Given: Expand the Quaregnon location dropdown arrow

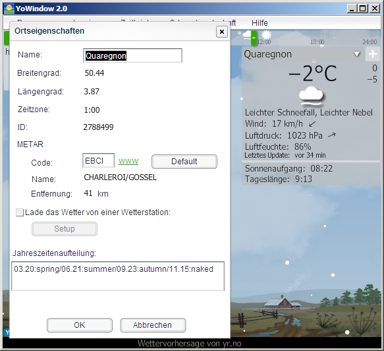Looking at the screenshot, I should 357,54.
